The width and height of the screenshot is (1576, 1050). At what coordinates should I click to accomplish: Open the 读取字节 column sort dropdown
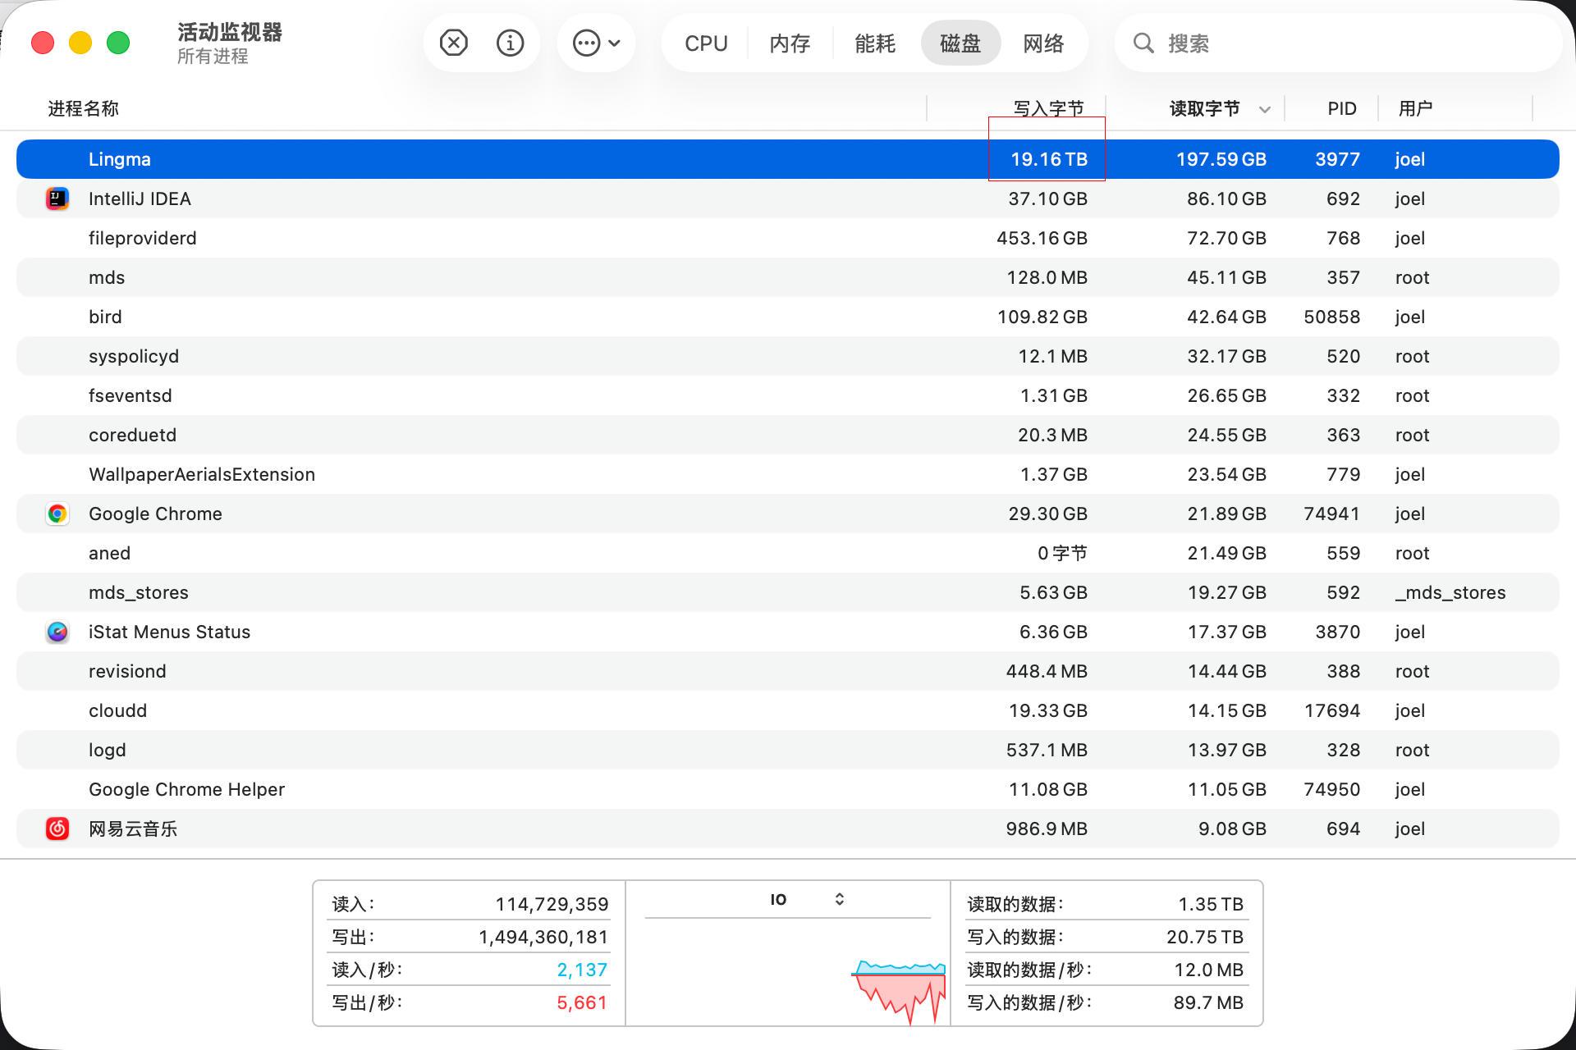[1264, 108]
